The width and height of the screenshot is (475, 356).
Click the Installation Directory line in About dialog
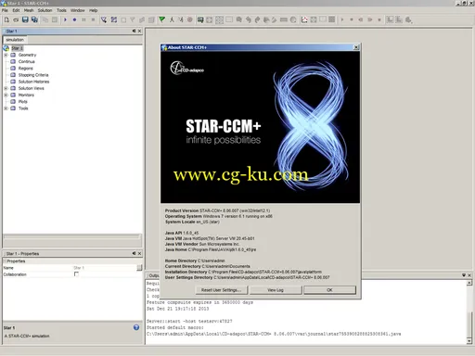click(x=243, y=272)
